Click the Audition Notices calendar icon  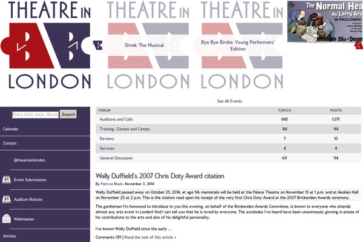tap(7, 199)
